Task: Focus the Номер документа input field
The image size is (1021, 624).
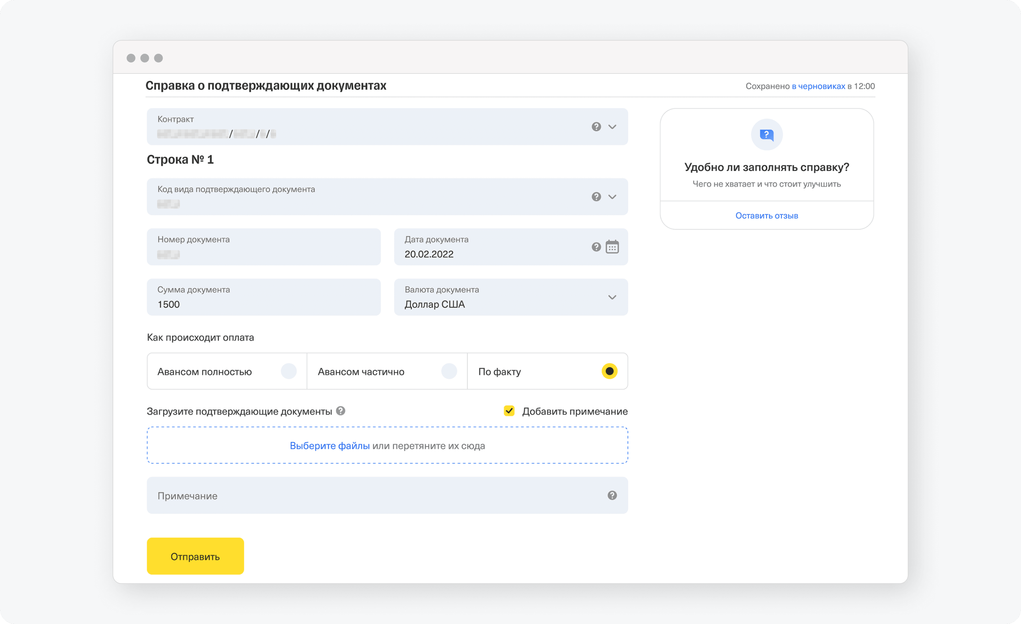Action: 263,247
